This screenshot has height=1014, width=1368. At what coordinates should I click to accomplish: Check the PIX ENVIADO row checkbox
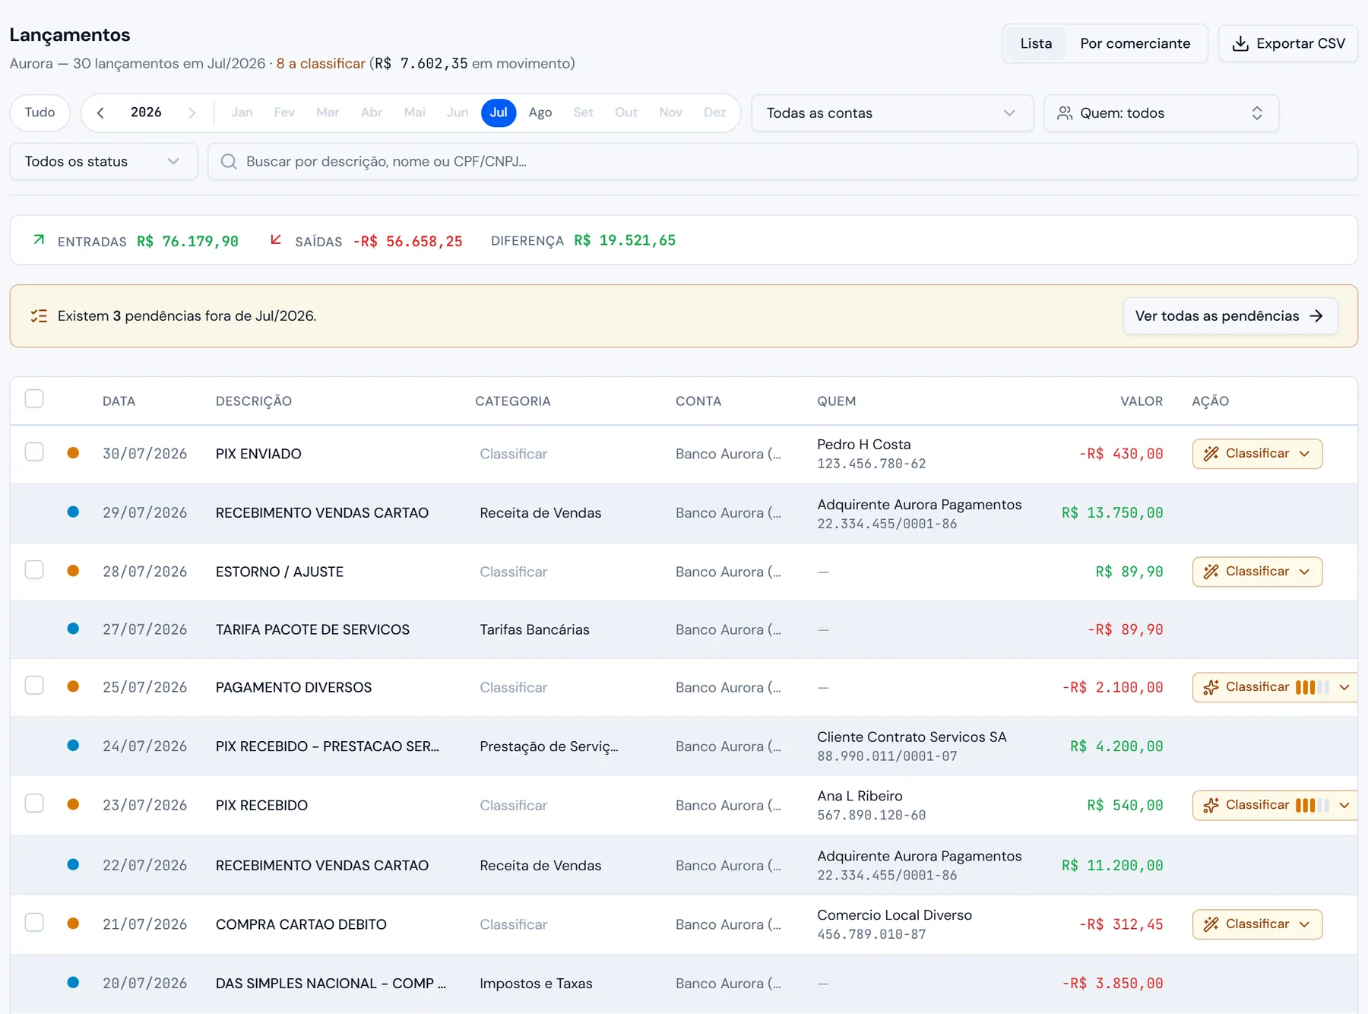click(34, 452)
